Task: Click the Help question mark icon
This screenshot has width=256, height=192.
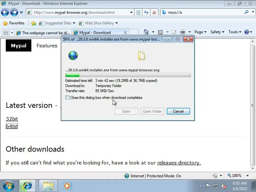Action: (246, 32)
